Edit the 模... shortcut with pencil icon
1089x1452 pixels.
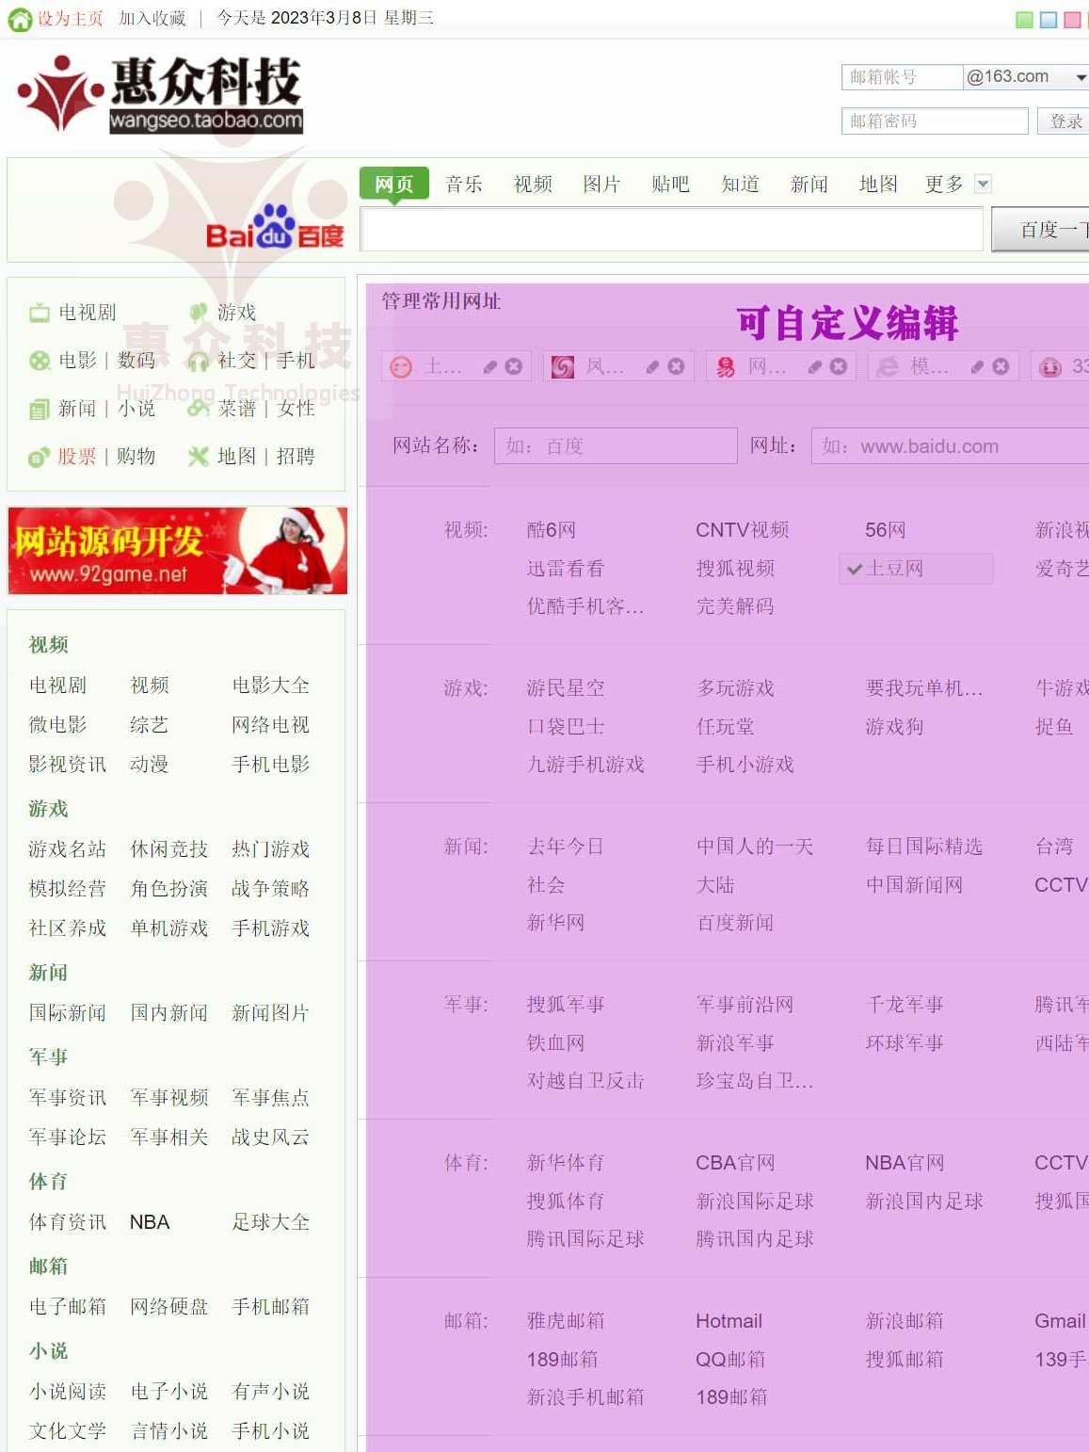[x=977, y=366]
